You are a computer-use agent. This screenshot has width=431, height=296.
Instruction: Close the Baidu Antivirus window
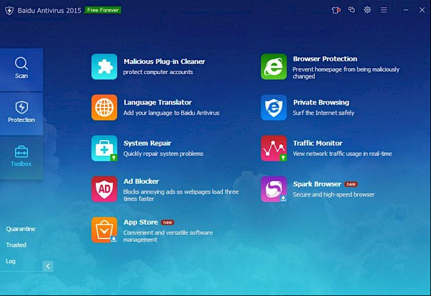(x=422, y=10)
